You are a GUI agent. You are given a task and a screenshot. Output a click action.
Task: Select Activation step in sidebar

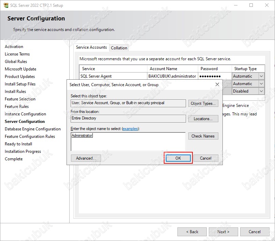click(14, 47)
